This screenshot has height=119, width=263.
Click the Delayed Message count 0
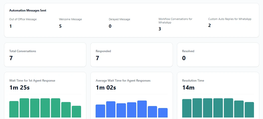coord(110,26)
